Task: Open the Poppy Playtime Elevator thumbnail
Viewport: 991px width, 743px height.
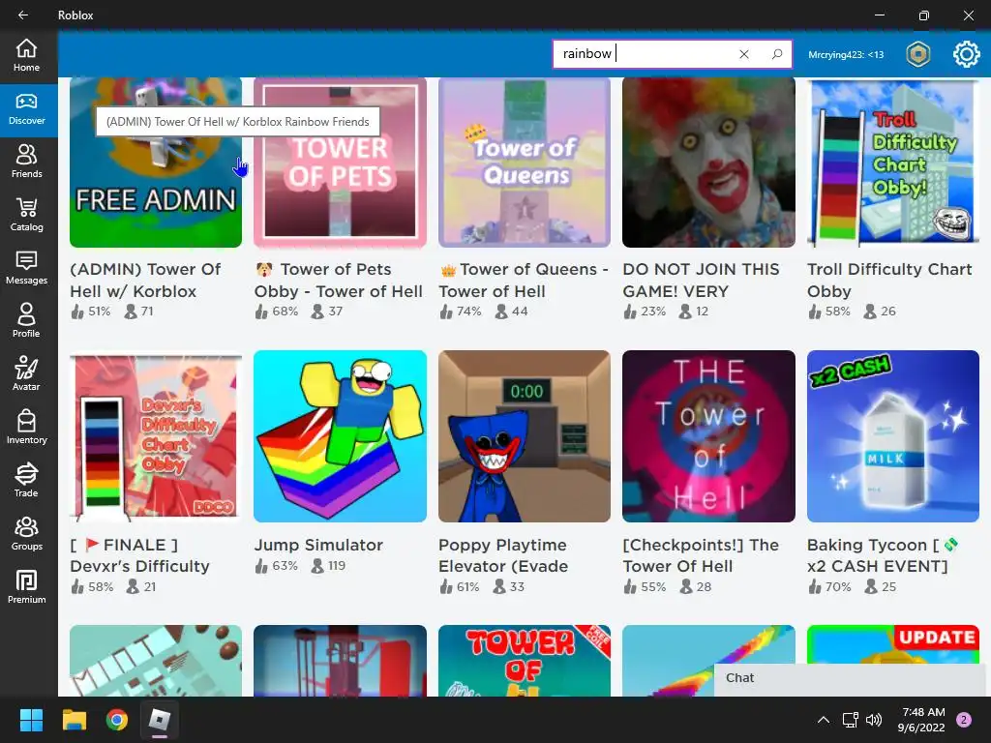Action: pos(525,436)
